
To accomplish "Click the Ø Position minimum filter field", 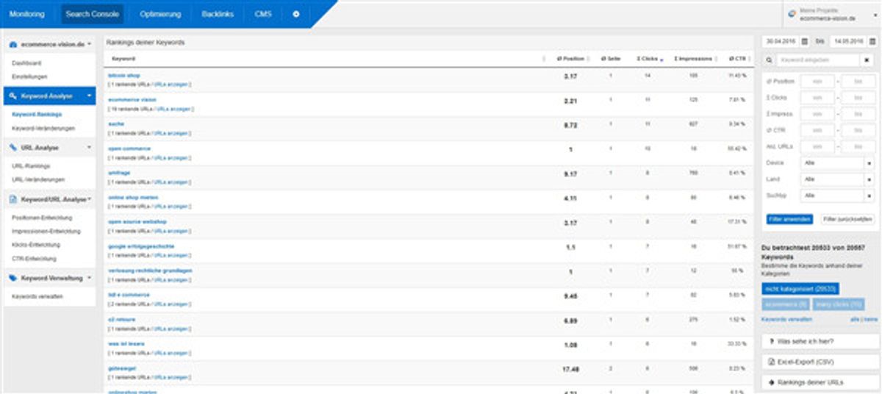I will click(817, 81).
